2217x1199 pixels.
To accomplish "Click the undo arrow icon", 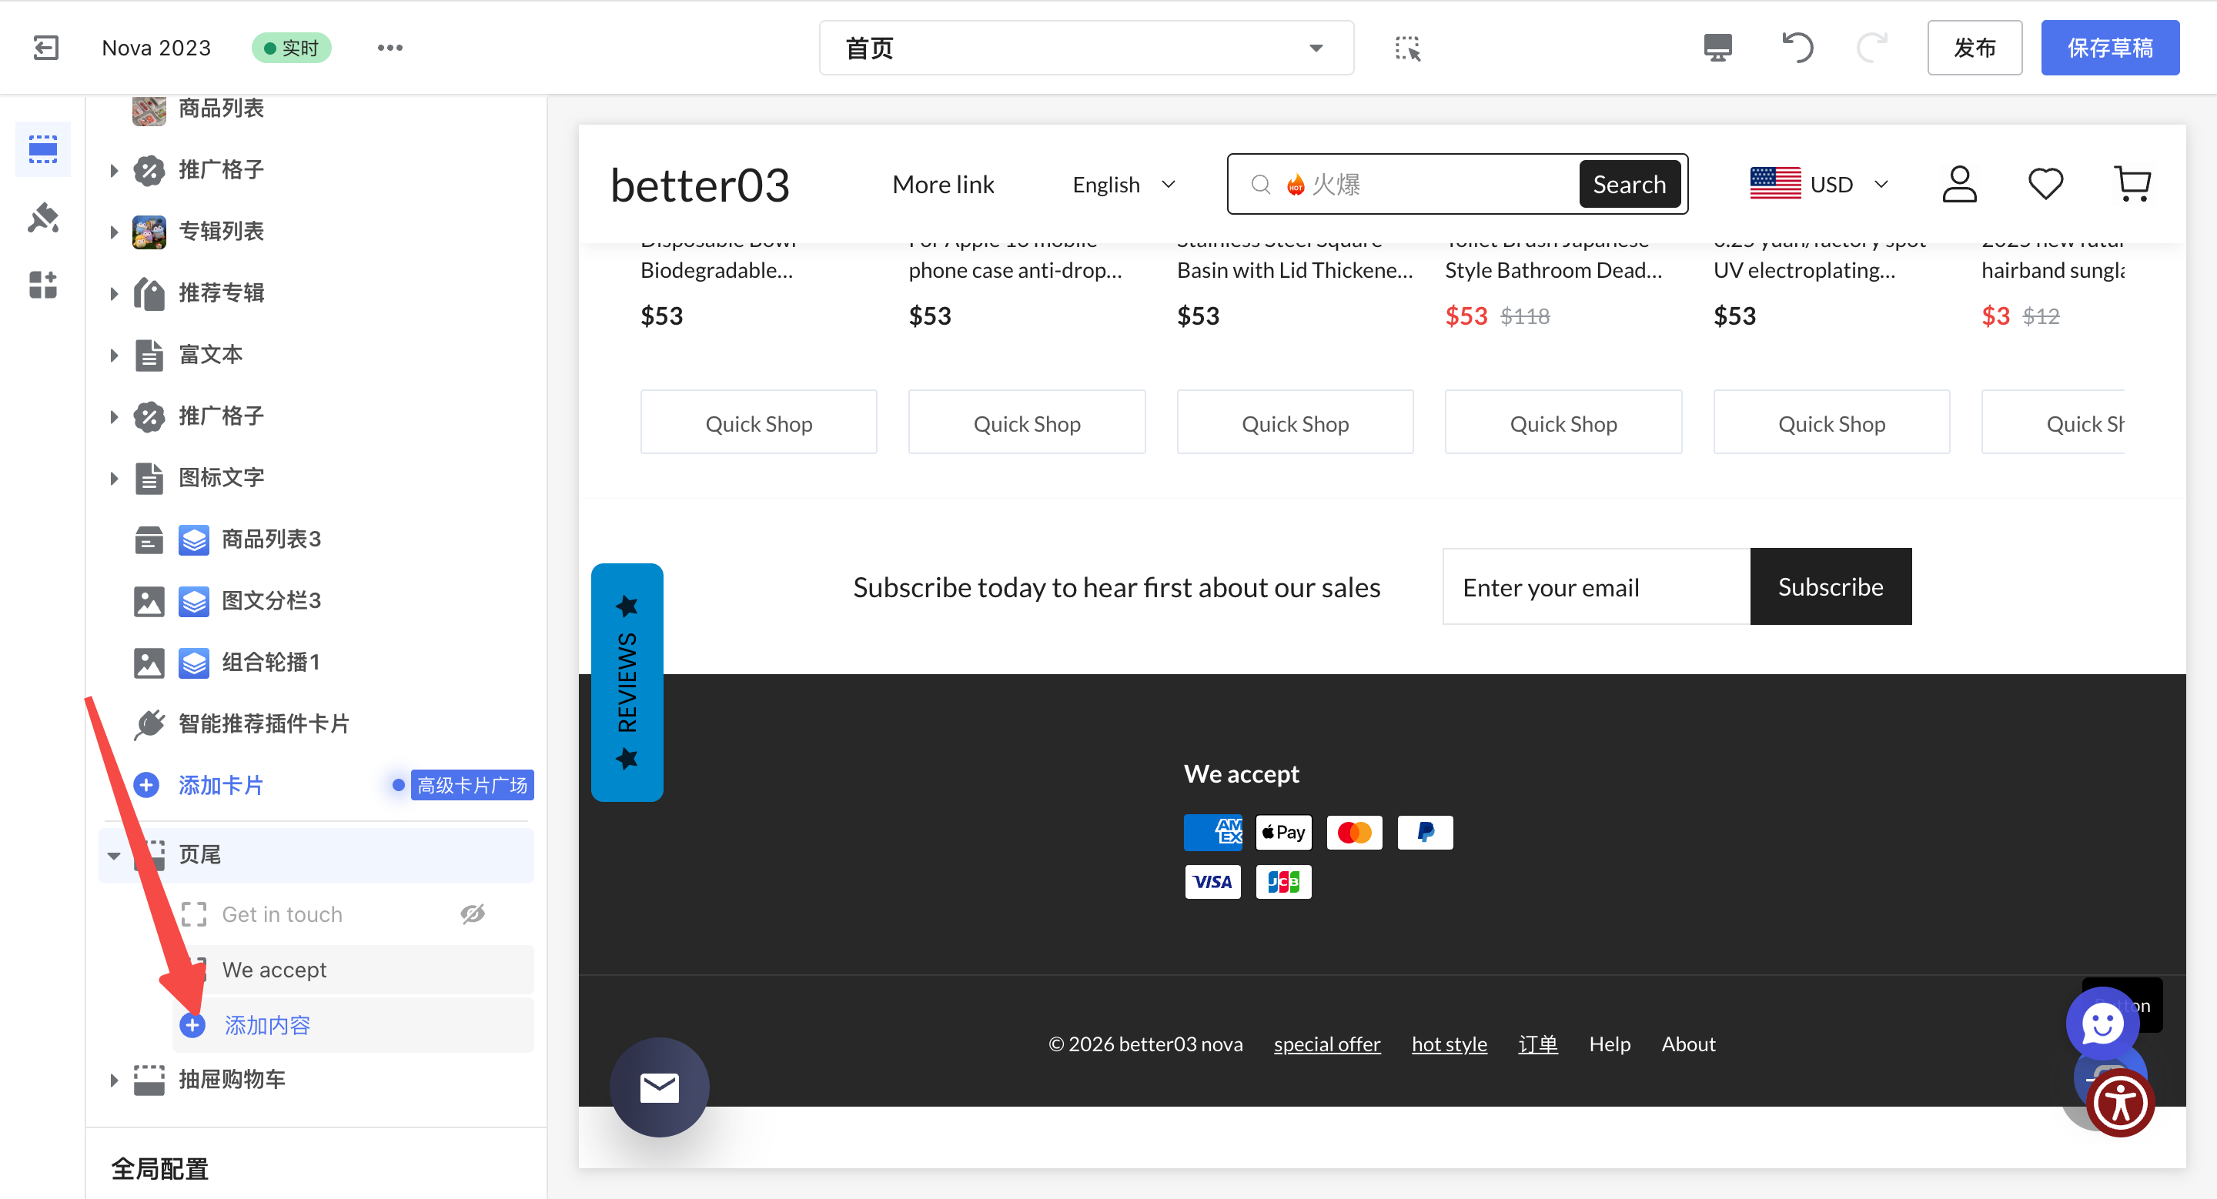I will pos(1797,47).
